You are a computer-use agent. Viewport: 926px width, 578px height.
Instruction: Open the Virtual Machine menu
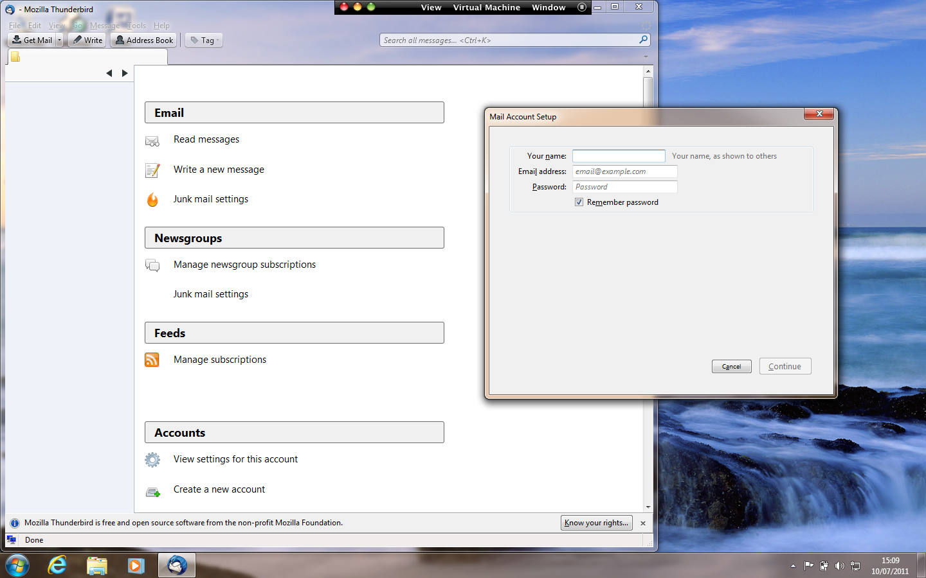(x=486, y=8)
